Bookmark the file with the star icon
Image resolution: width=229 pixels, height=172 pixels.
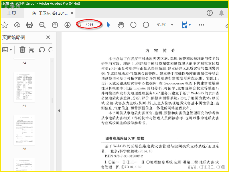pos(5,25)
